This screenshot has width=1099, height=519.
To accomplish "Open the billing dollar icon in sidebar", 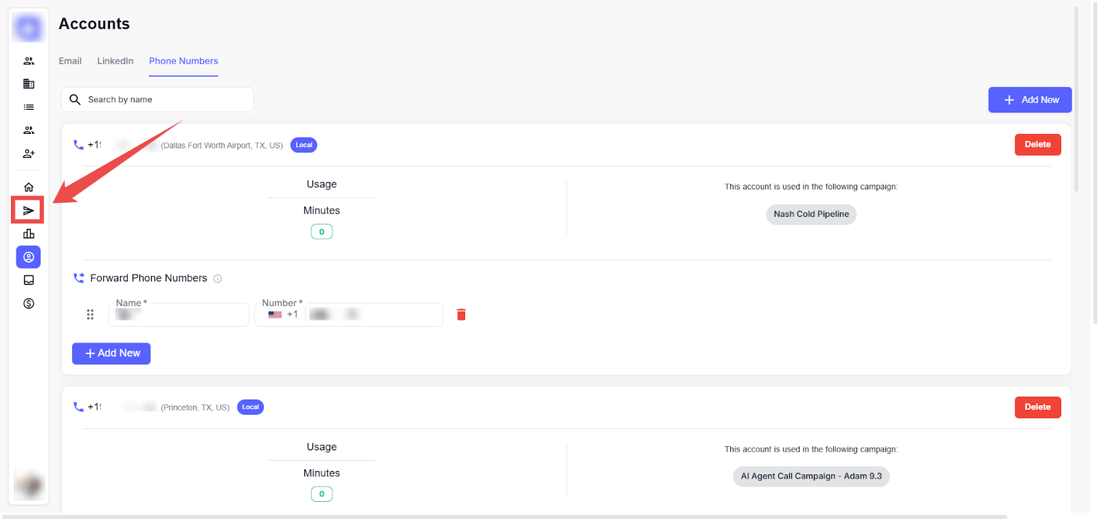I will click(28, 303).
